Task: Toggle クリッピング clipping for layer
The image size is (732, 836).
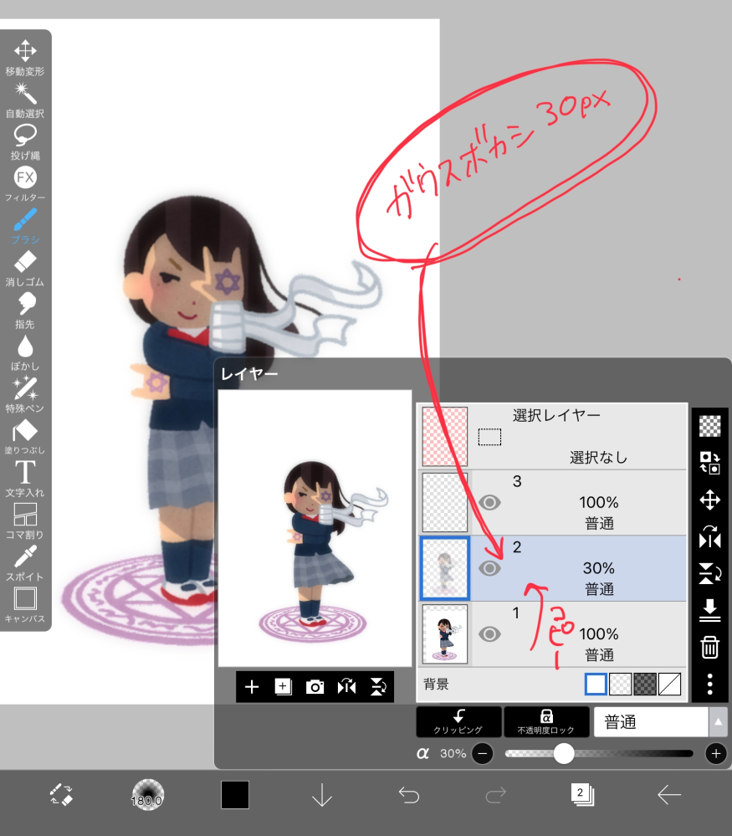Action: [x=458, y=722]
